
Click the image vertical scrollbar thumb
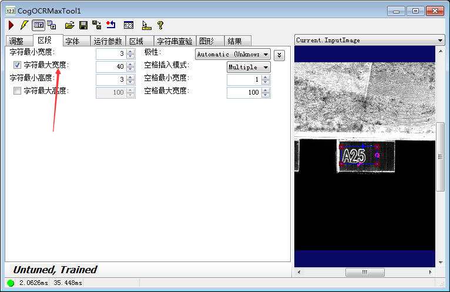[x=441, y=156]
